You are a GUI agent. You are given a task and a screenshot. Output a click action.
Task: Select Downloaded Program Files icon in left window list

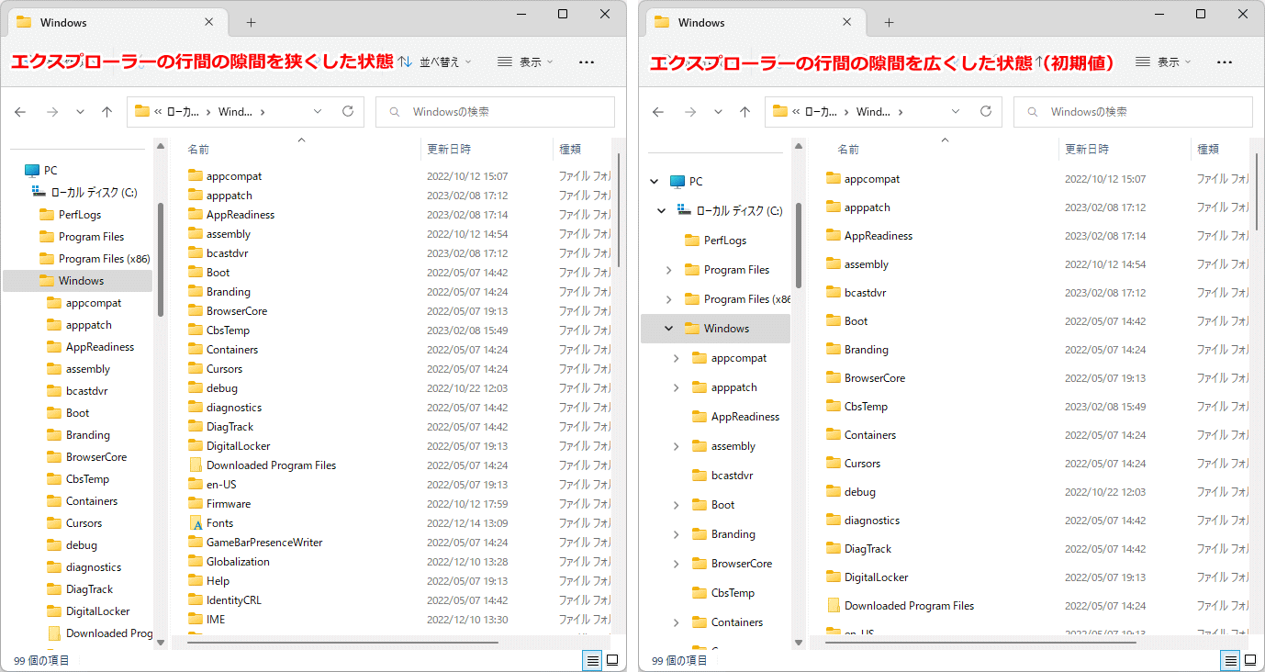pos(196,465)
